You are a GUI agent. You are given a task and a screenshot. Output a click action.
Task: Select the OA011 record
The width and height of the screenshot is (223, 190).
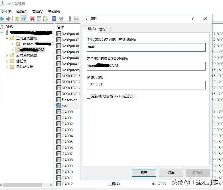tap(65, 178)
